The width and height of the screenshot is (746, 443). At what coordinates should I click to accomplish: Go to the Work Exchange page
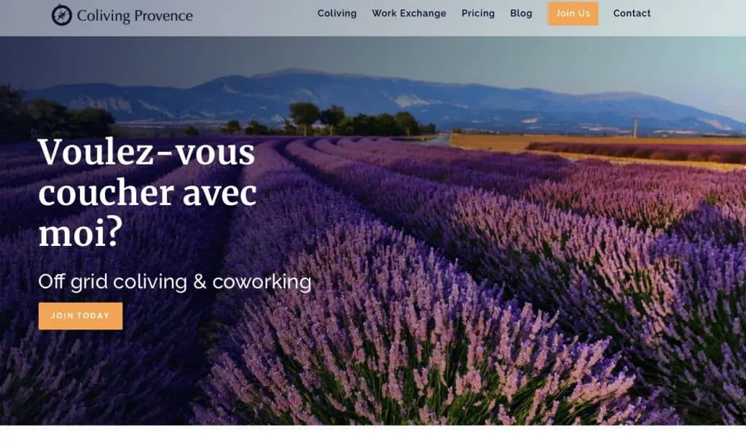coord(409,13)
